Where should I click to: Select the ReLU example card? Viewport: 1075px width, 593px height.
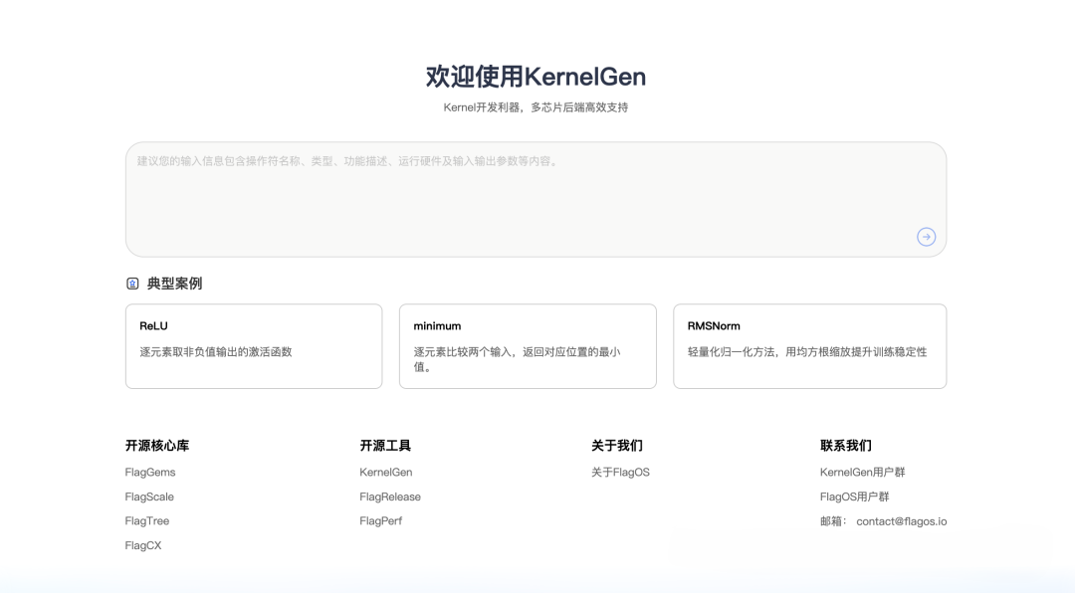(254, 345)
